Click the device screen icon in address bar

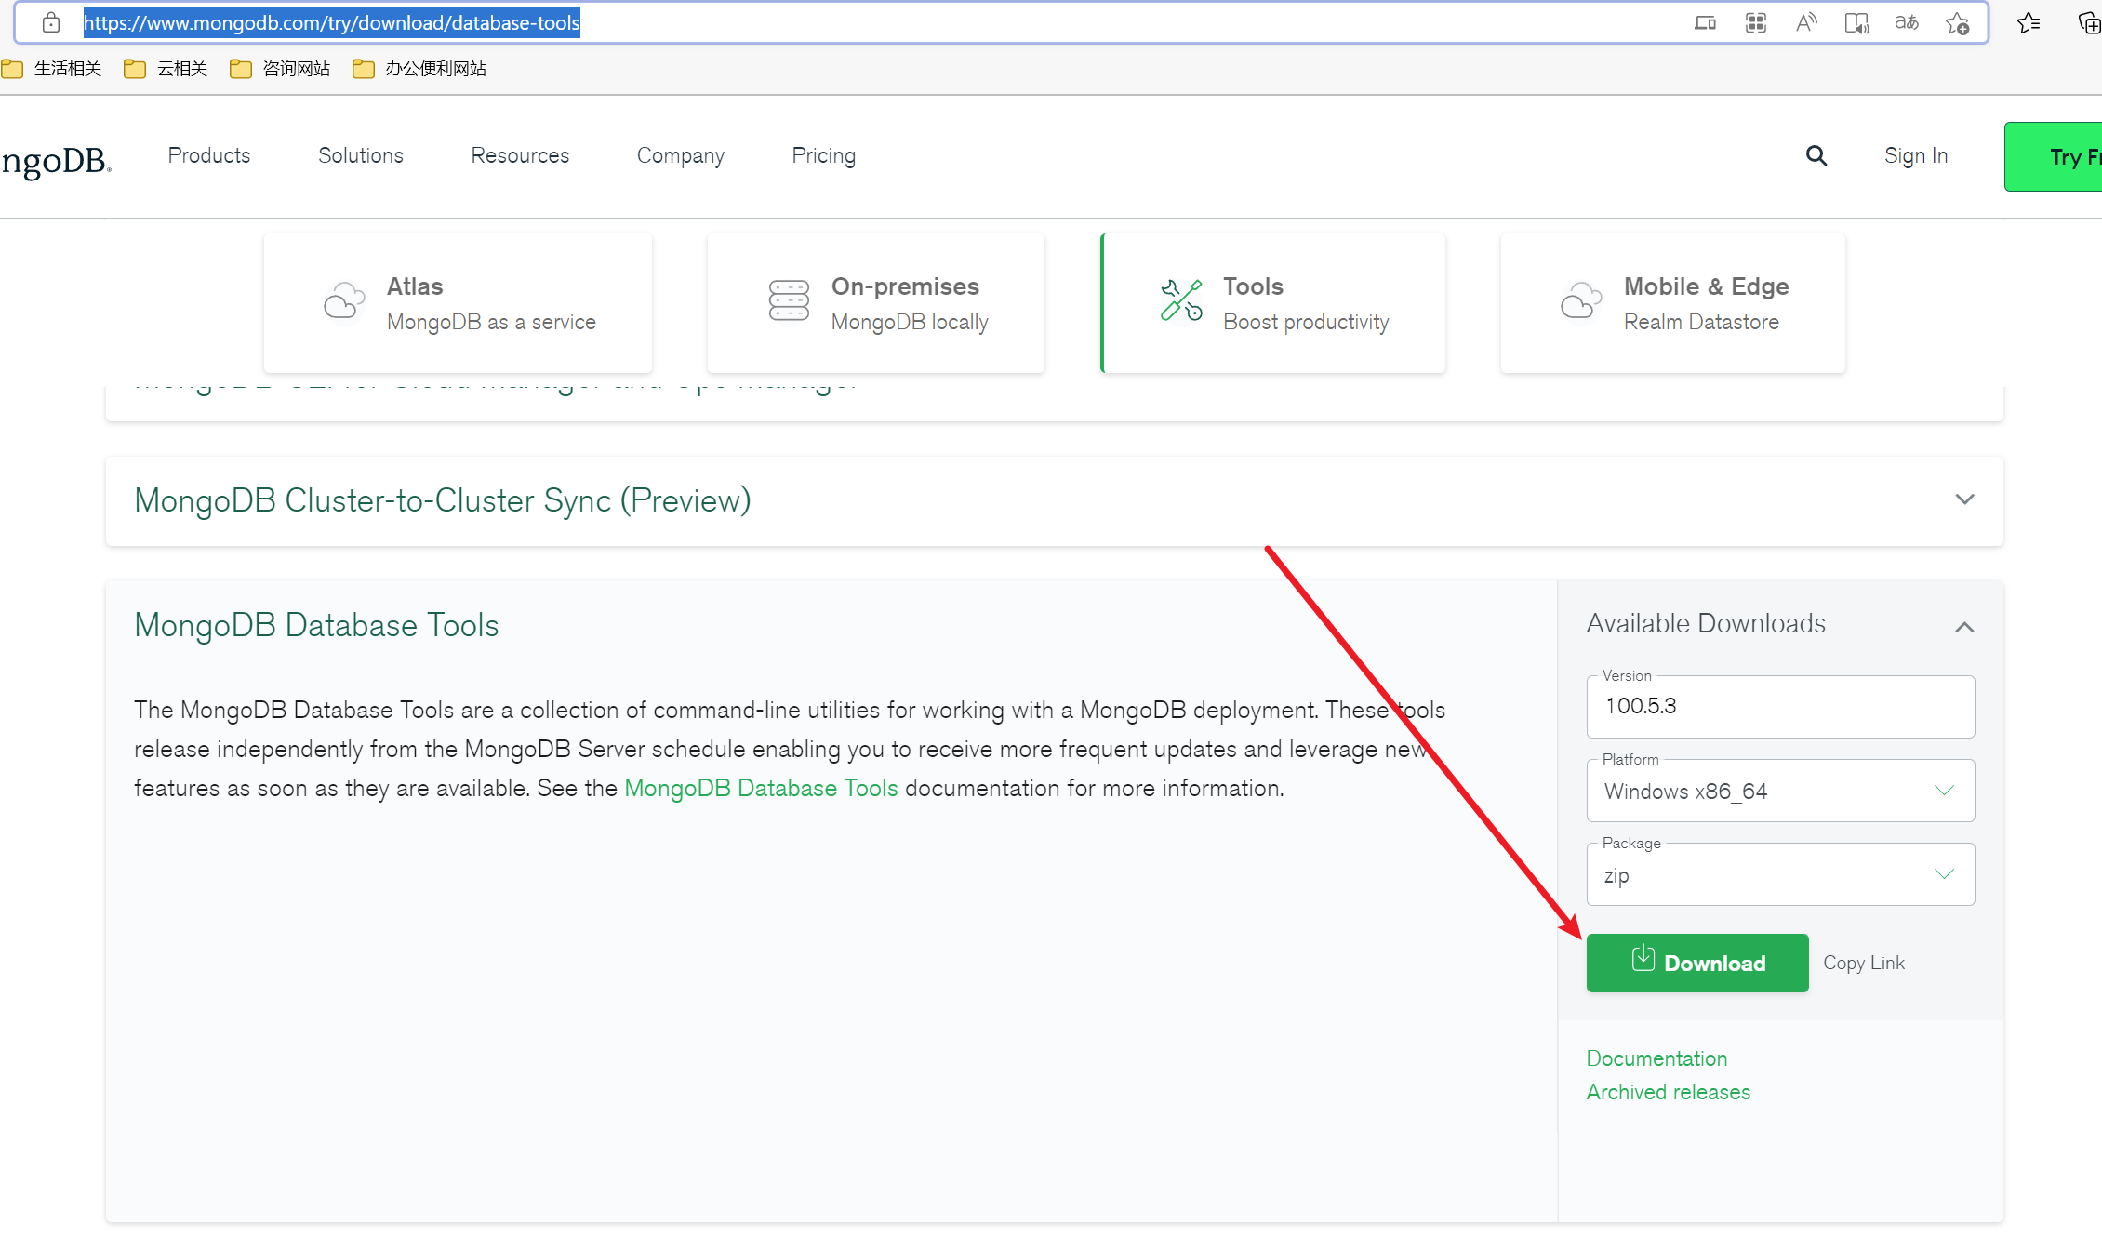click(1705, 23)
